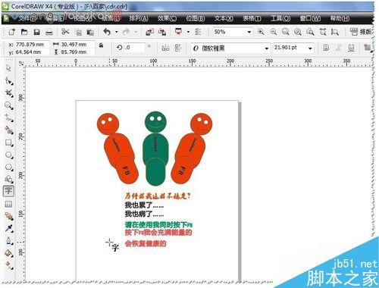Click the red text 会恢复健康的
Image resolution: width=379 pixels, height=288 pixels.
coord(146,243)
